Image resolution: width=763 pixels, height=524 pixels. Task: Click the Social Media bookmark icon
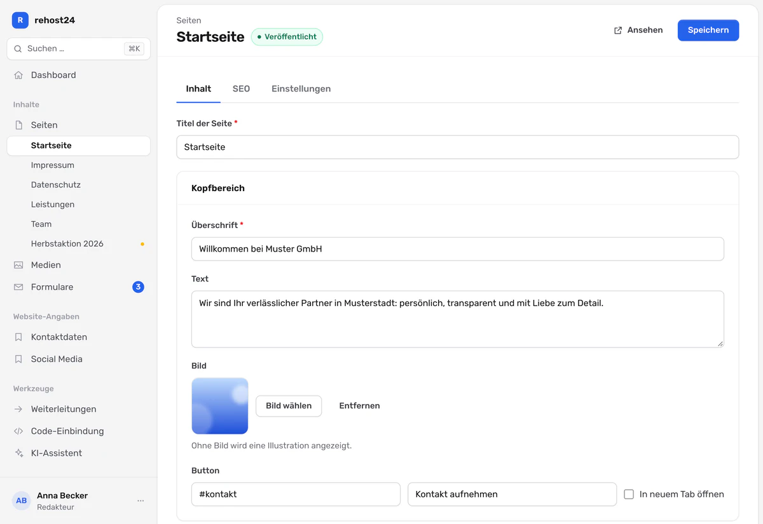(18, 359)
